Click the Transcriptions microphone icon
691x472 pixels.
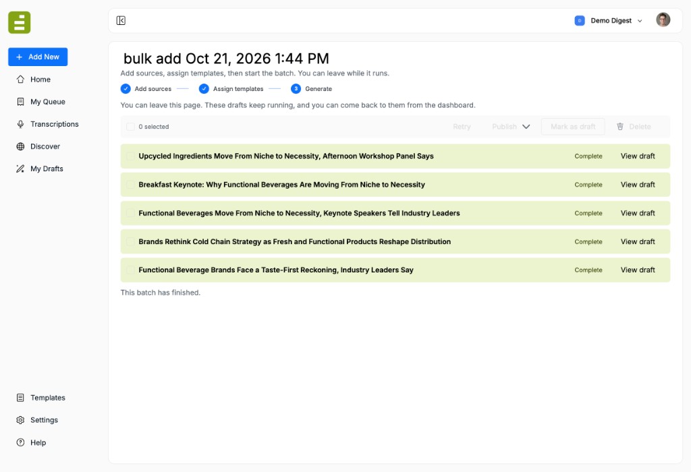(20, 124)
